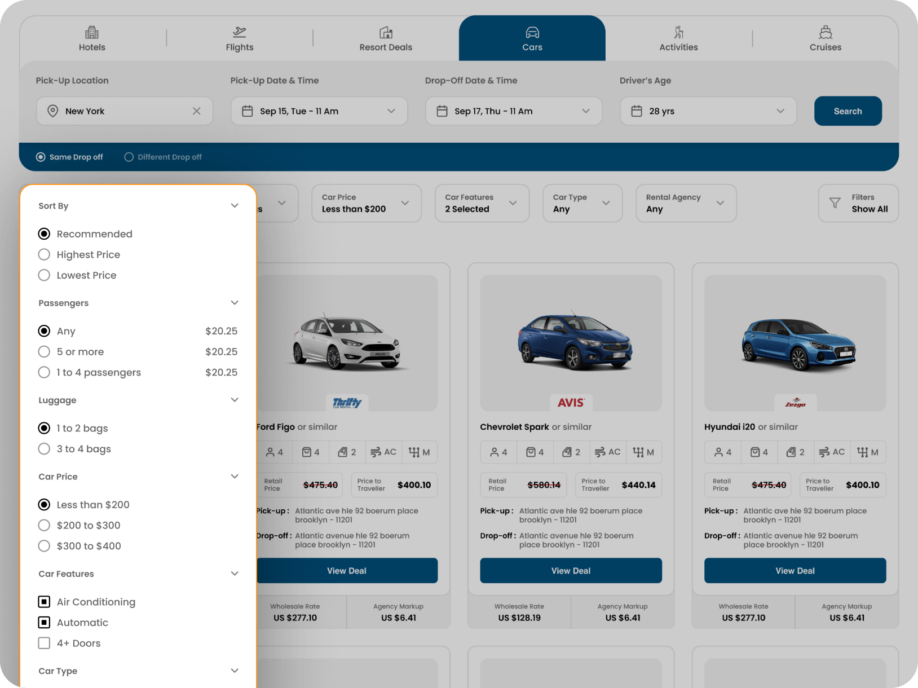The image size is (918, 688).
Task: Click the Cruises ship icon
Action: coord(826,32)
